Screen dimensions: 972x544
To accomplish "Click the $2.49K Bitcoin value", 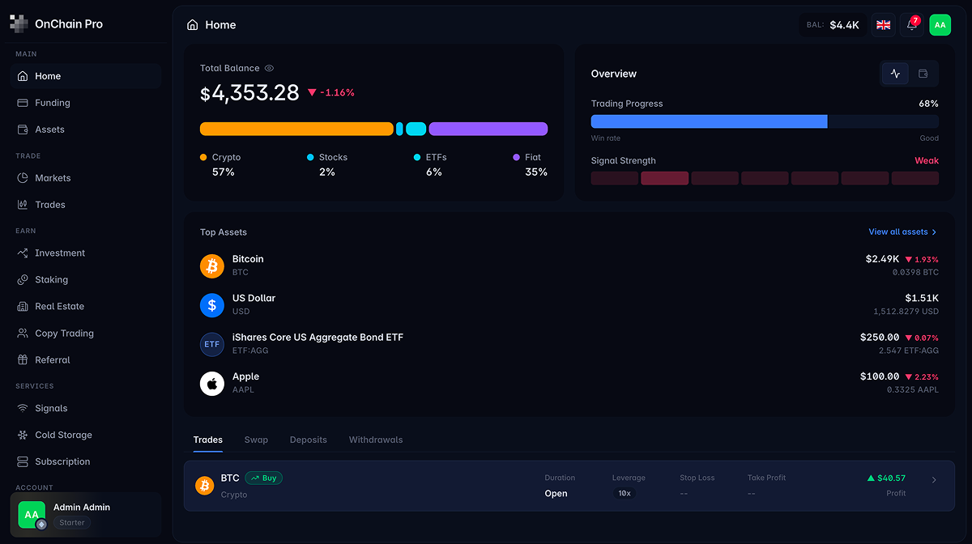I will pyautogui.click(x=882, y=259).
